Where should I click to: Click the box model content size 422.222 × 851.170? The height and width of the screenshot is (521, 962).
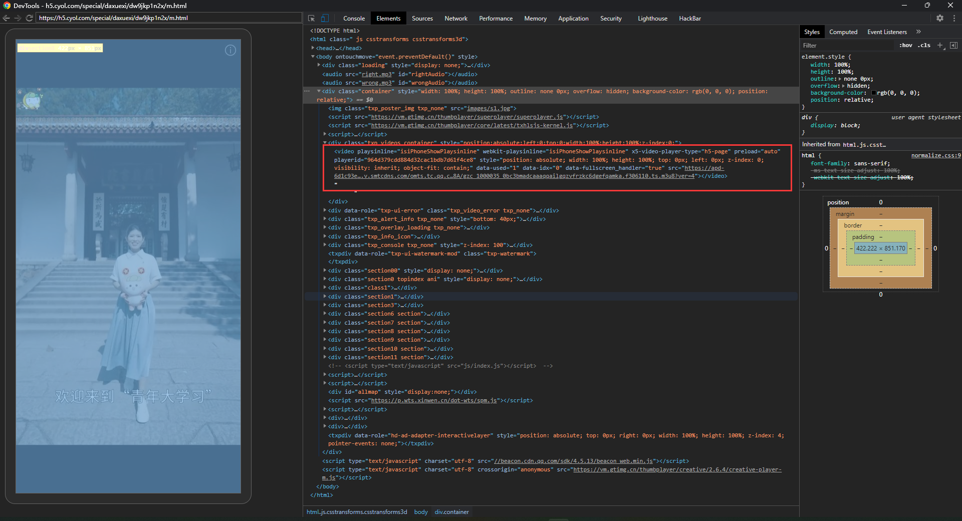click(881, 248)
